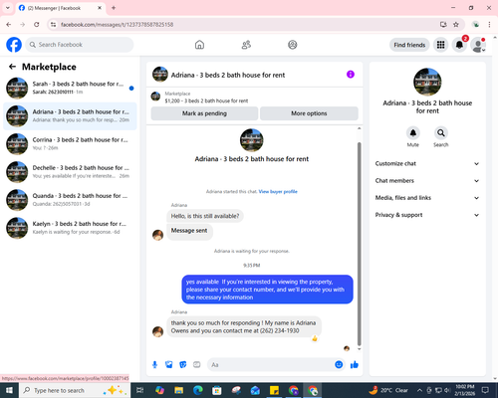Show hidden system tray icons chevron
498x398 pixels.
point(419,390)
